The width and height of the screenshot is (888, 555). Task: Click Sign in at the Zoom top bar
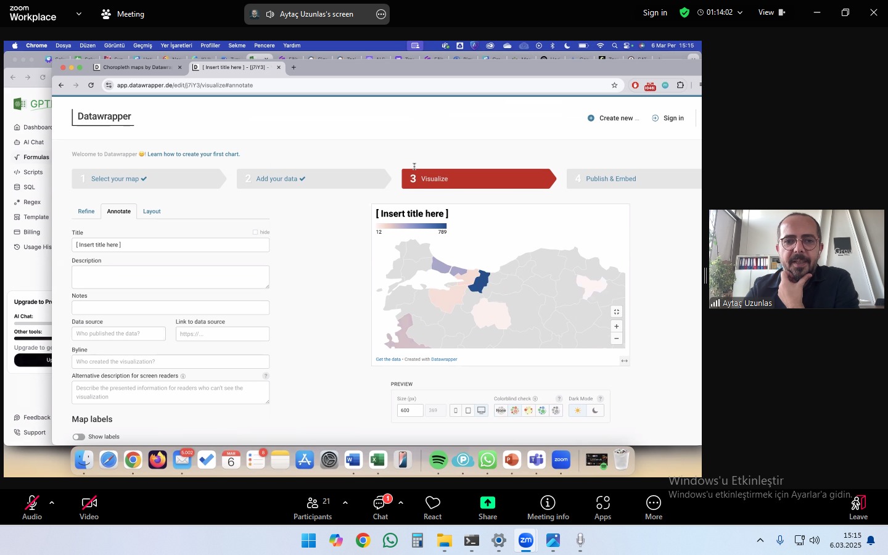[655, 12]
